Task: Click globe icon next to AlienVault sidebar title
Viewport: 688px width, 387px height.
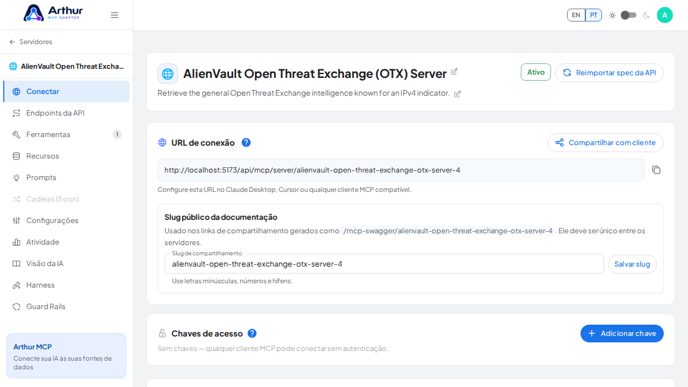Action: coord(13,66)
